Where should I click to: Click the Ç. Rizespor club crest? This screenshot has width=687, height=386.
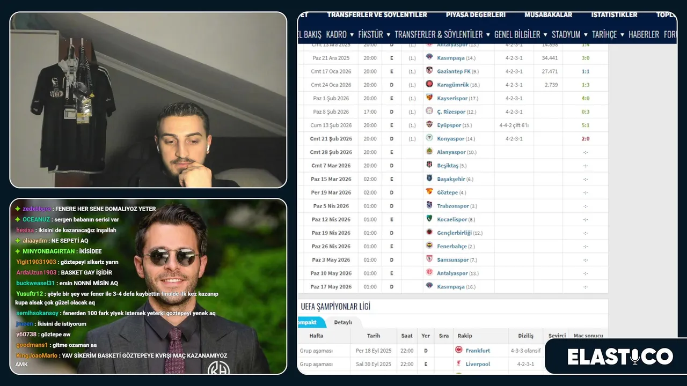point(429,111)
